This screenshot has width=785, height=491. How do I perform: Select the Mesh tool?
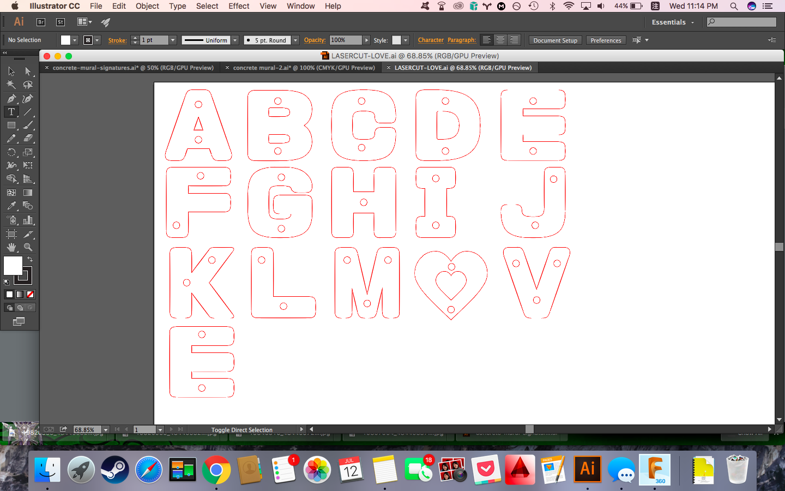11,193
